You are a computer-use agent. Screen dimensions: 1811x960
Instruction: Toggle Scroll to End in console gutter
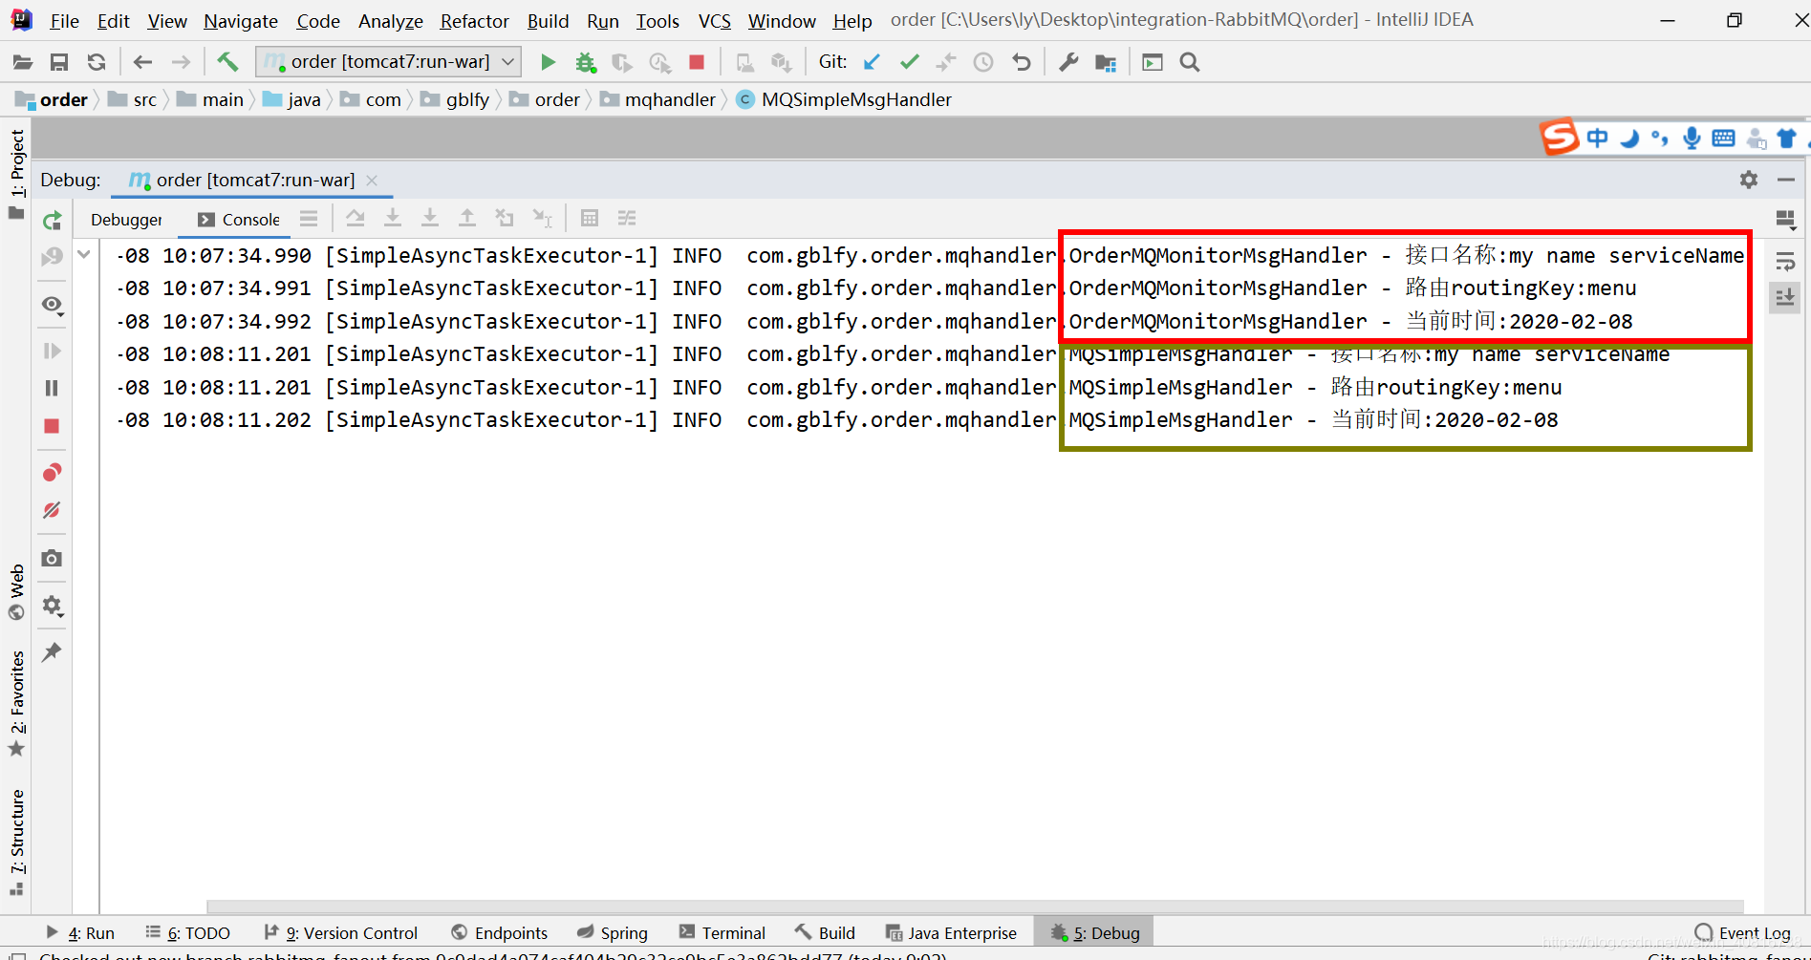(1784, 297)
